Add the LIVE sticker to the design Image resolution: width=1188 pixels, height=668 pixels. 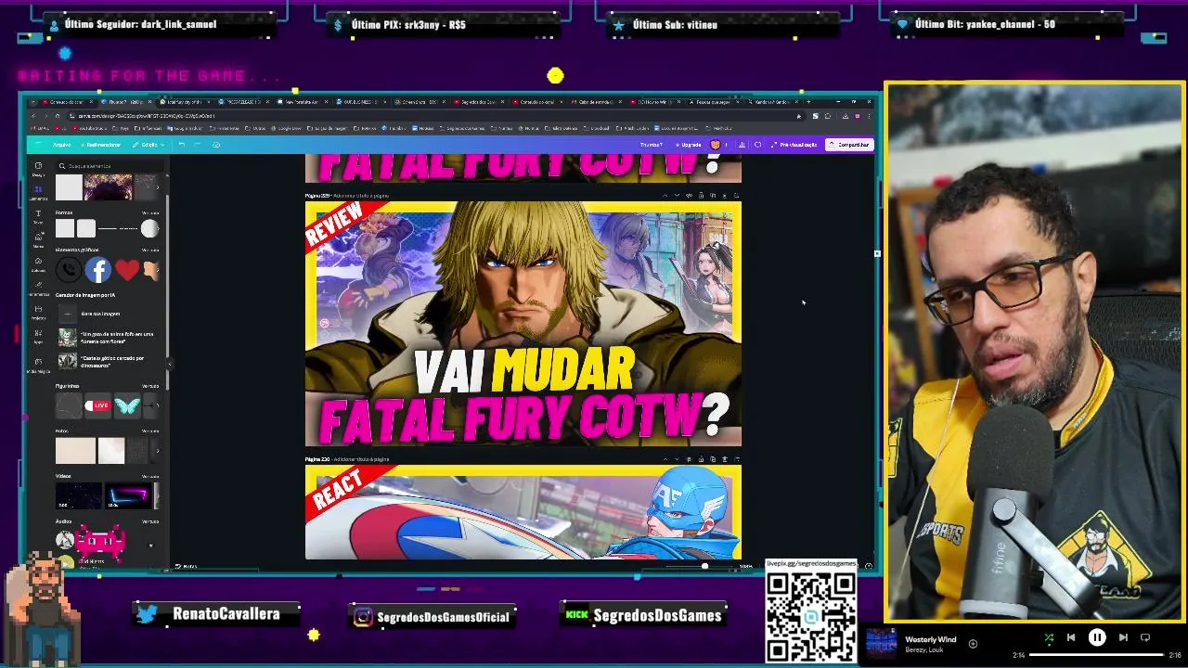(97, 405)
